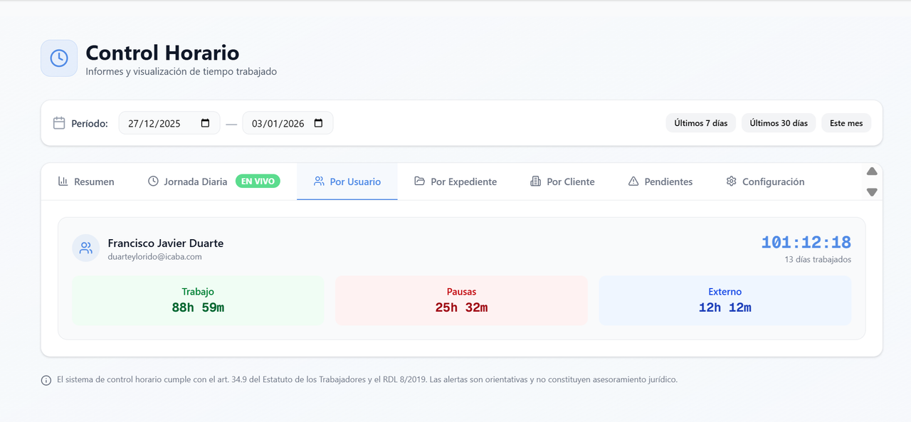
Task: Click the Pausas card showing 25h 32m
Action: click(x=461, y=300)
